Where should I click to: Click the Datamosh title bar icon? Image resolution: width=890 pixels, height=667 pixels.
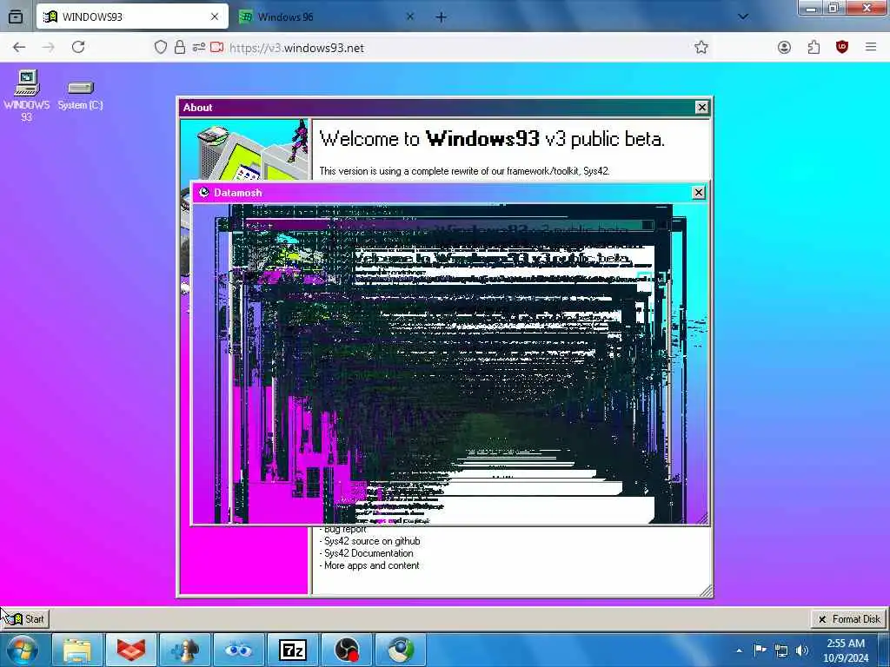[204, 192]
